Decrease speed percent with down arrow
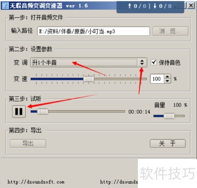The image size is (197, 188). (167, 81)
